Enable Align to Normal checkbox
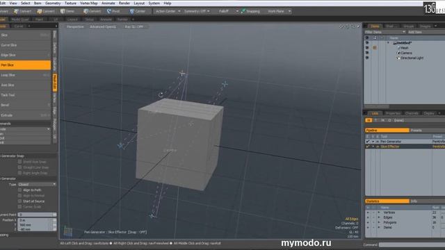 coord(19,196)
